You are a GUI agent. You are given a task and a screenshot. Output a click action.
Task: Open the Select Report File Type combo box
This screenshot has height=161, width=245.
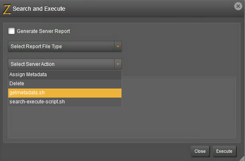click(65, 47)
